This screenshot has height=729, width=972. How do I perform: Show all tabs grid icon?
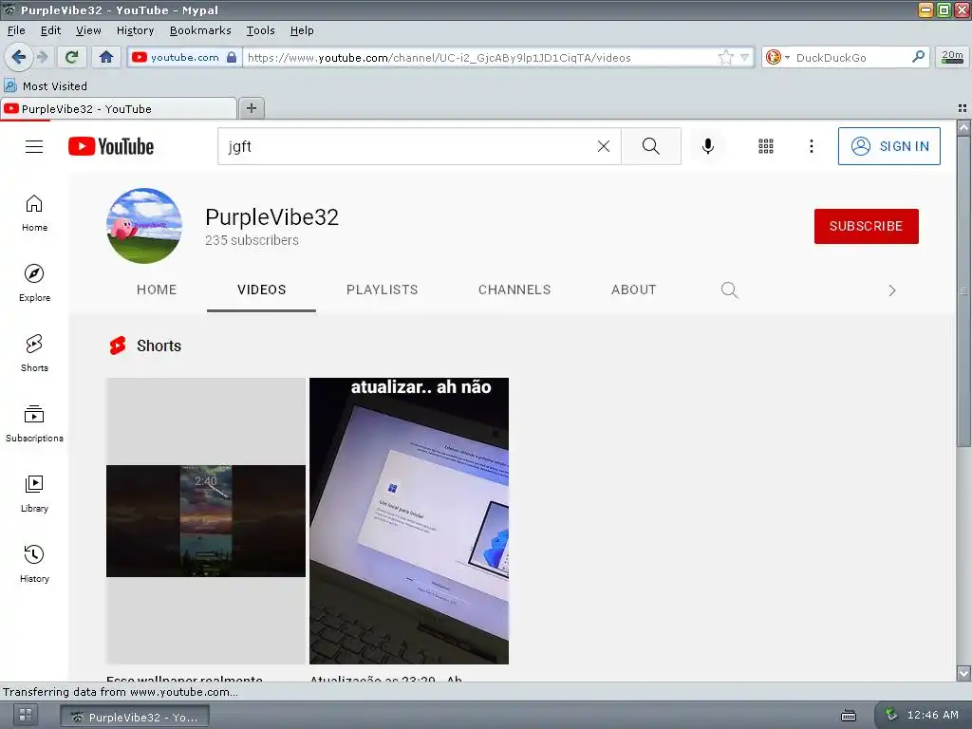pyautogui.click(x=963, y=108)
